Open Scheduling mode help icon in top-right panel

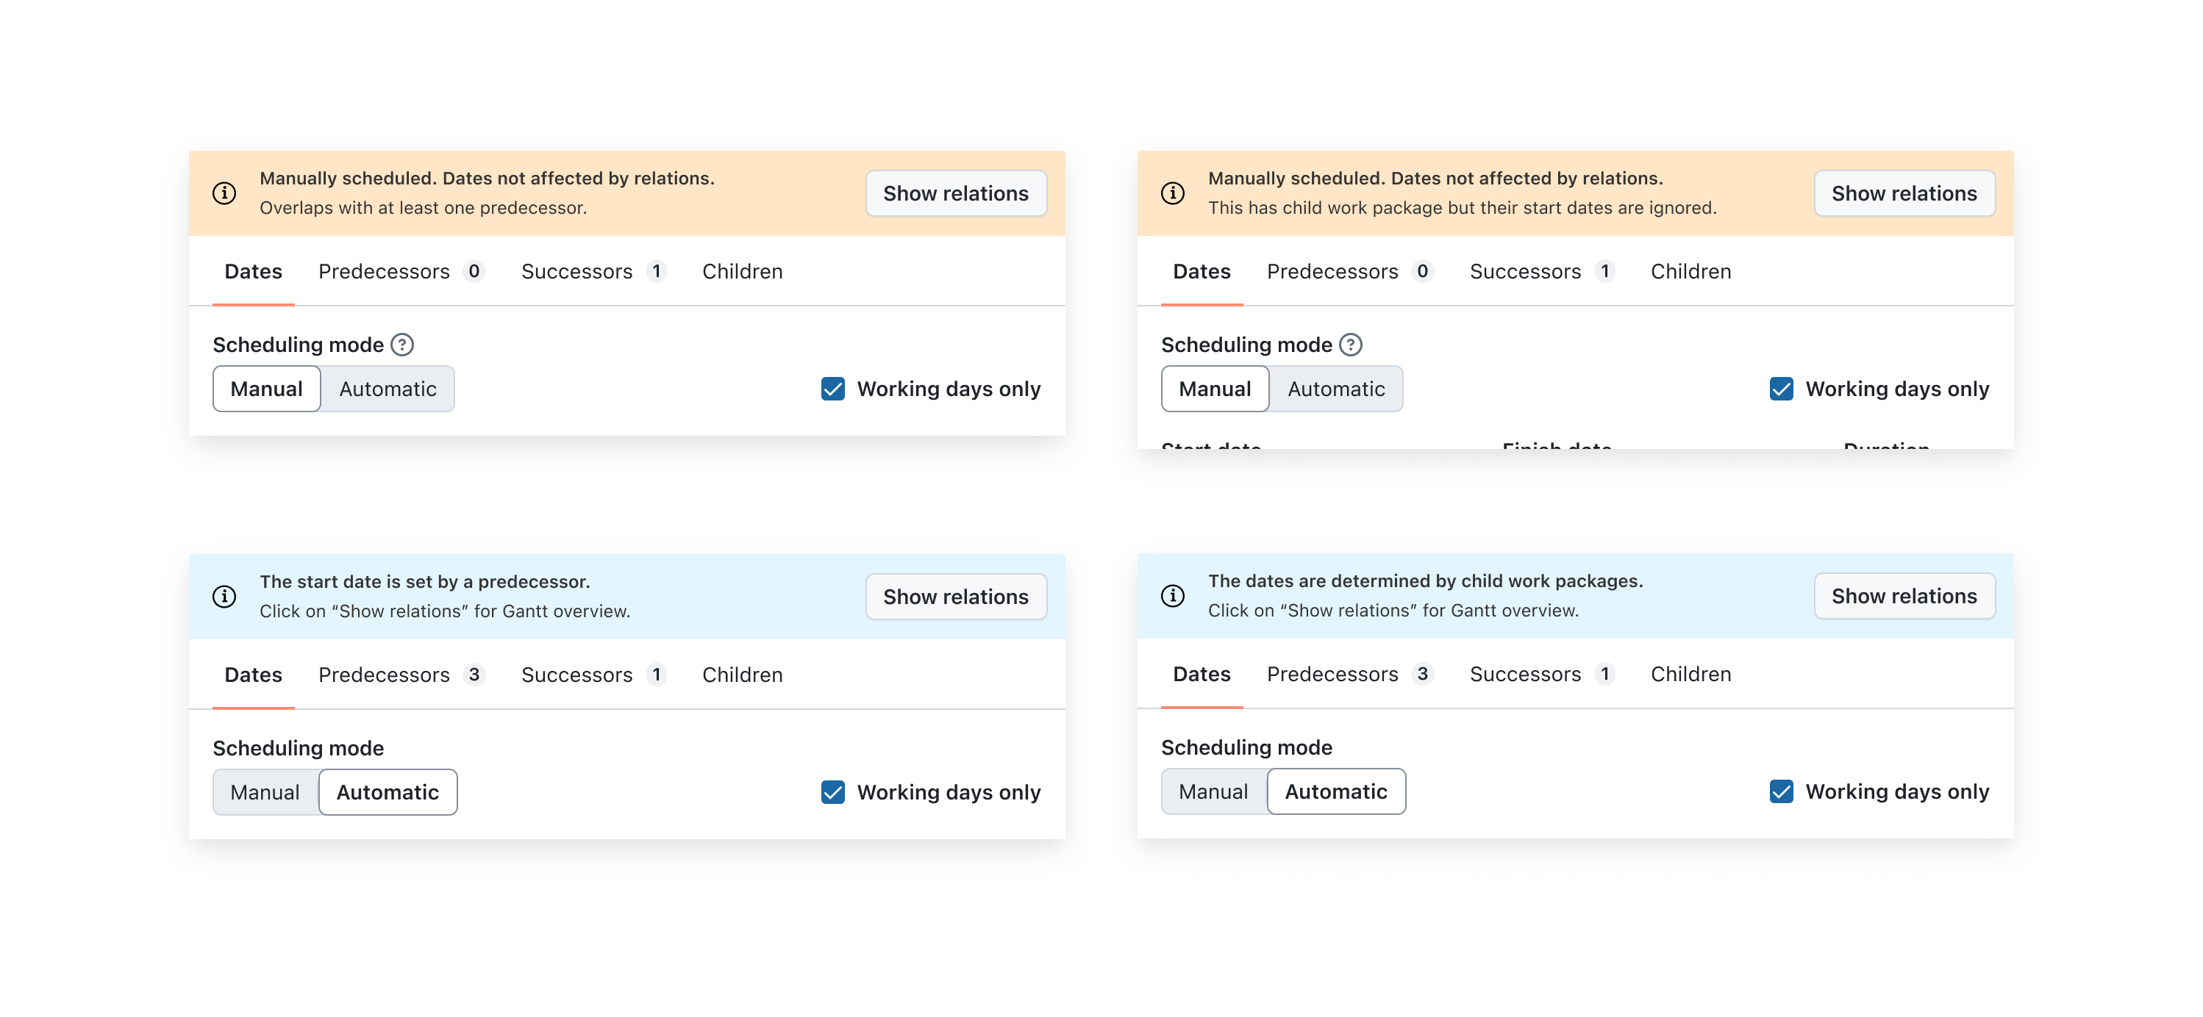click(1350, 345)
